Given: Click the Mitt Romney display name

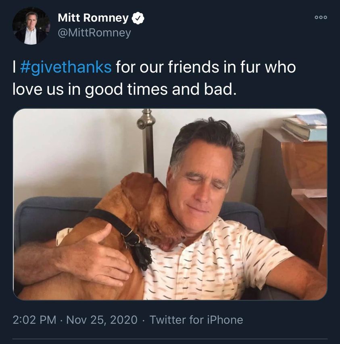Looking at the screenshot, I should click(93, 18).
